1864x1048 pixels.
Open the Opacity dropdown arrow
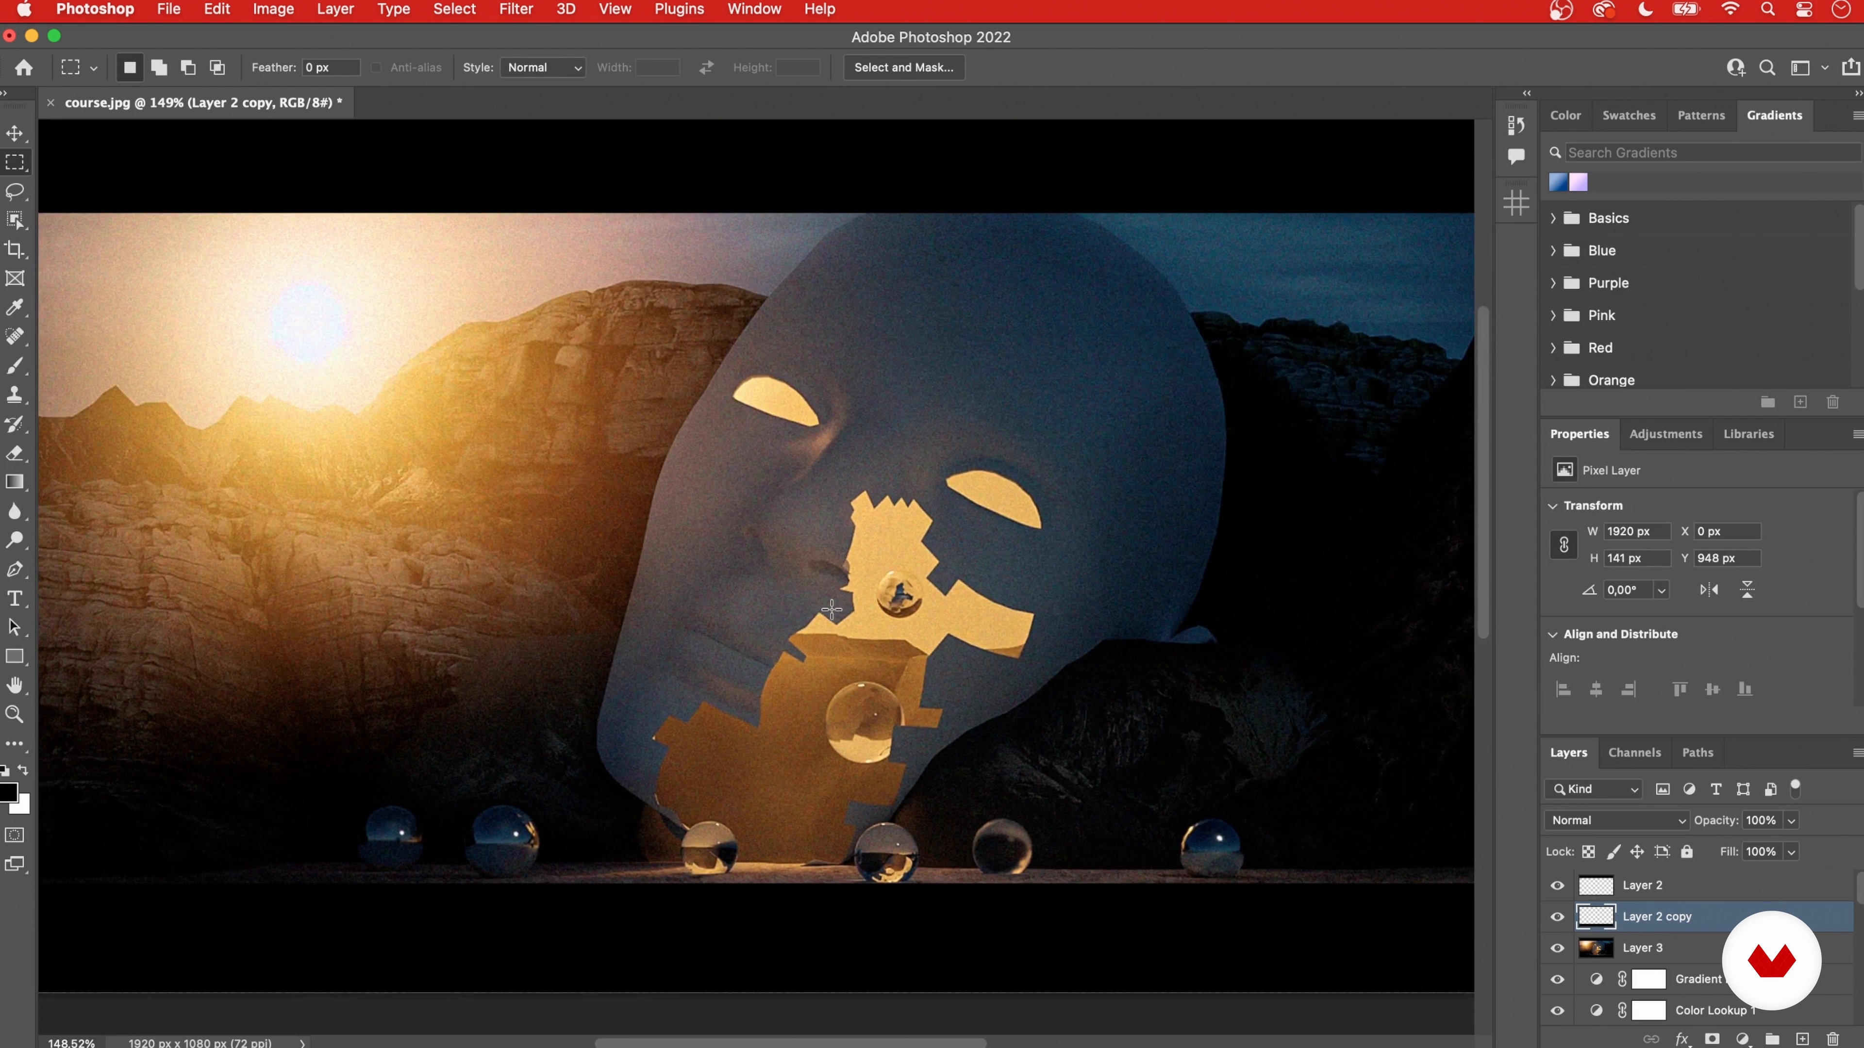[1792, 820]
